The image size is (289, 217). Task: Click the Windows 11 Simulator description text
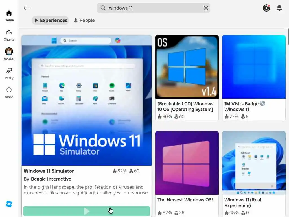pos(86,190)
